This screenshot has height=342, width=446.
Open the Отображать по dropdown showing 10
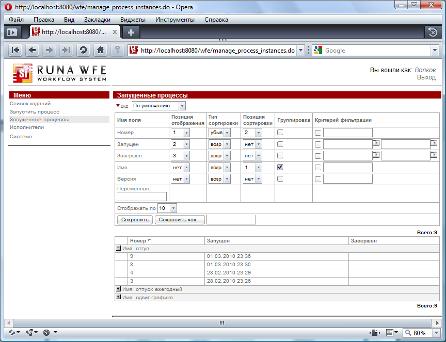pyautogui.click(x=167, y=208)
